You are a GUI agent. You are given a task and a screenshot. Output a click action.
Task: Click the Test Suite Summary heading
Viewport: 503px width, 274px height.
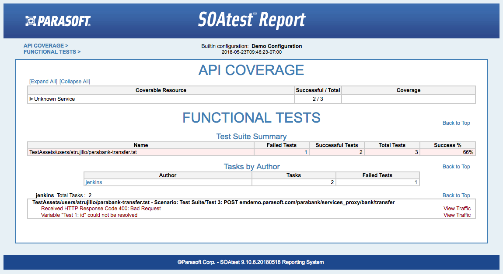point(251,137)
